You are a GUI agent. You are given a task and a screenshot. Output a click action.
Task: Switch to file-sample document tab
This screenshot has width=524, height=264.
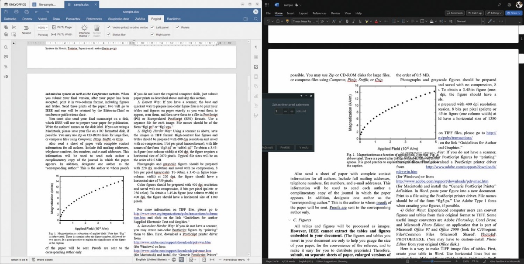(x=47, y=4)
